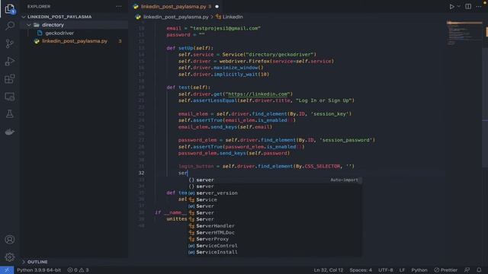
Task: Select Python 3.9.9 64-bit interpreter
Action: pos(39,270)
